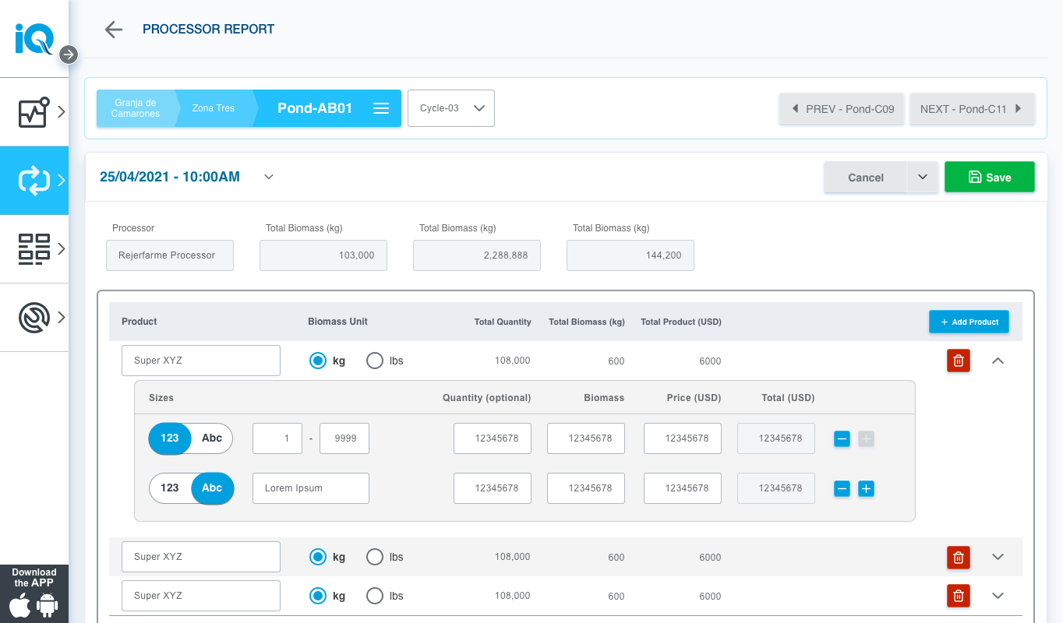This screenshot has width=1063, height=623.
Task: Open the Cycle-03 dropdown
Action: [451, 108]
